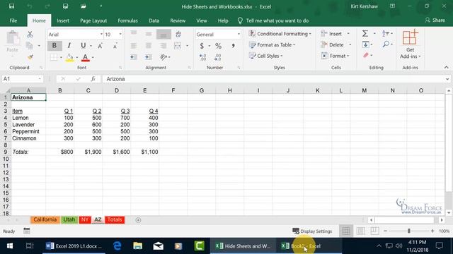This screenshot has height=254, width=453.
Task: Open Microsoft Edge from taskbar
Action: click(117, 246)
